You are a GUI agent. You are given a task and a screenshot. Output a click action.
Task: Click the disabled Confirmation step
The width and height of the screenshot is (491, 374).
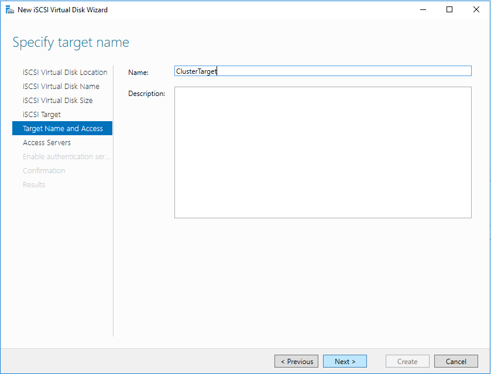[x=44, y=171]
